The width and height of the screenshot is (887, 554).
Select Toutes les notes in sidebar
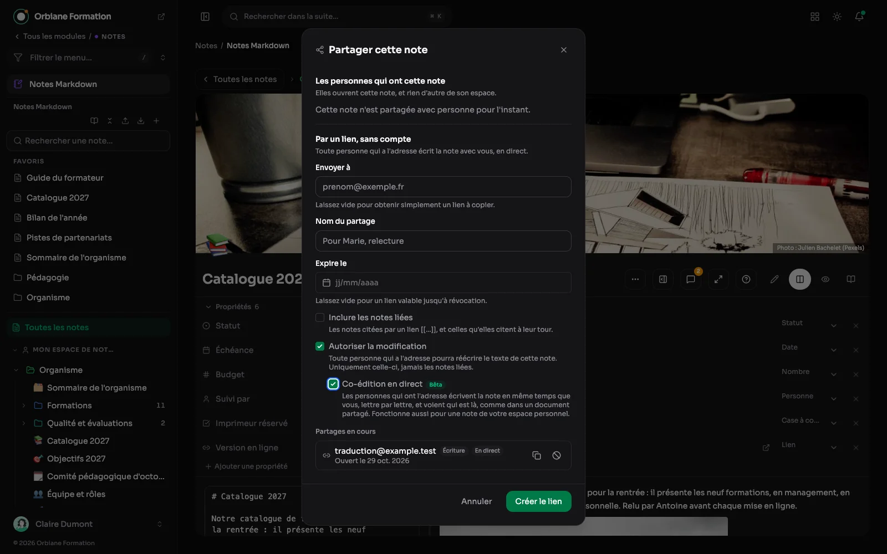[x=89, y=327]
